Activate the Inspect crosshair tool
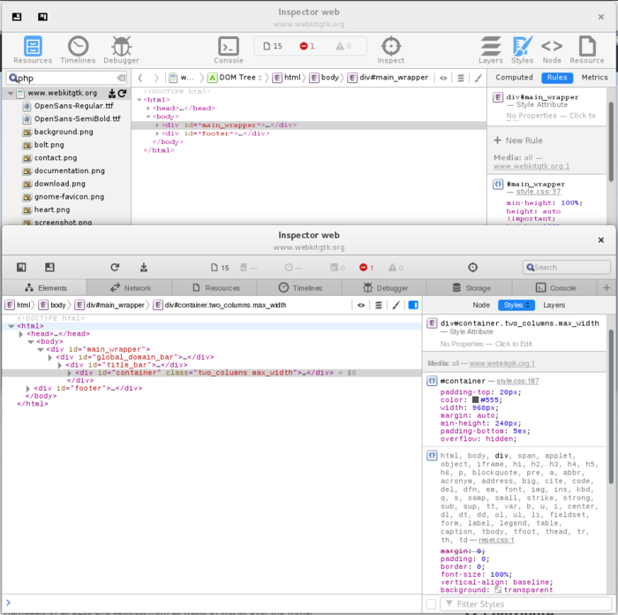This screenshot has width=618, height=615. click(x=390, y=47)
